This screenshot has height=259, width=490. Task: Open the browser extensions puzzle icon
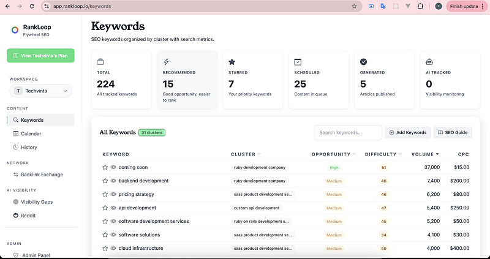point(420,6)
